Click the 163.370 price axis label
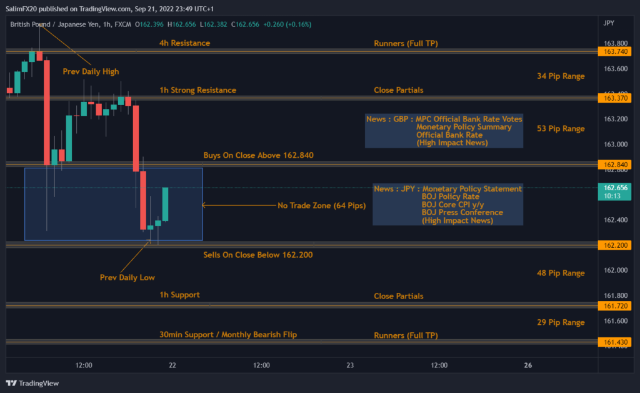Image resolution: width=640 pixels, height=393 pixels. pos(614,98)
